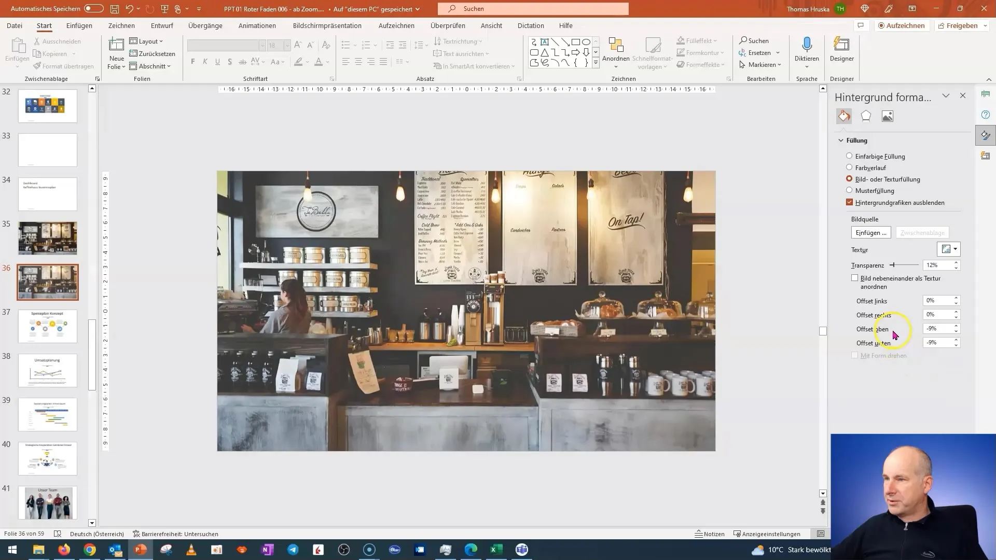Screen dimensions: 996x560
Task: Choose Bild- oder Texturfüllung option
Action: (849, 179)
